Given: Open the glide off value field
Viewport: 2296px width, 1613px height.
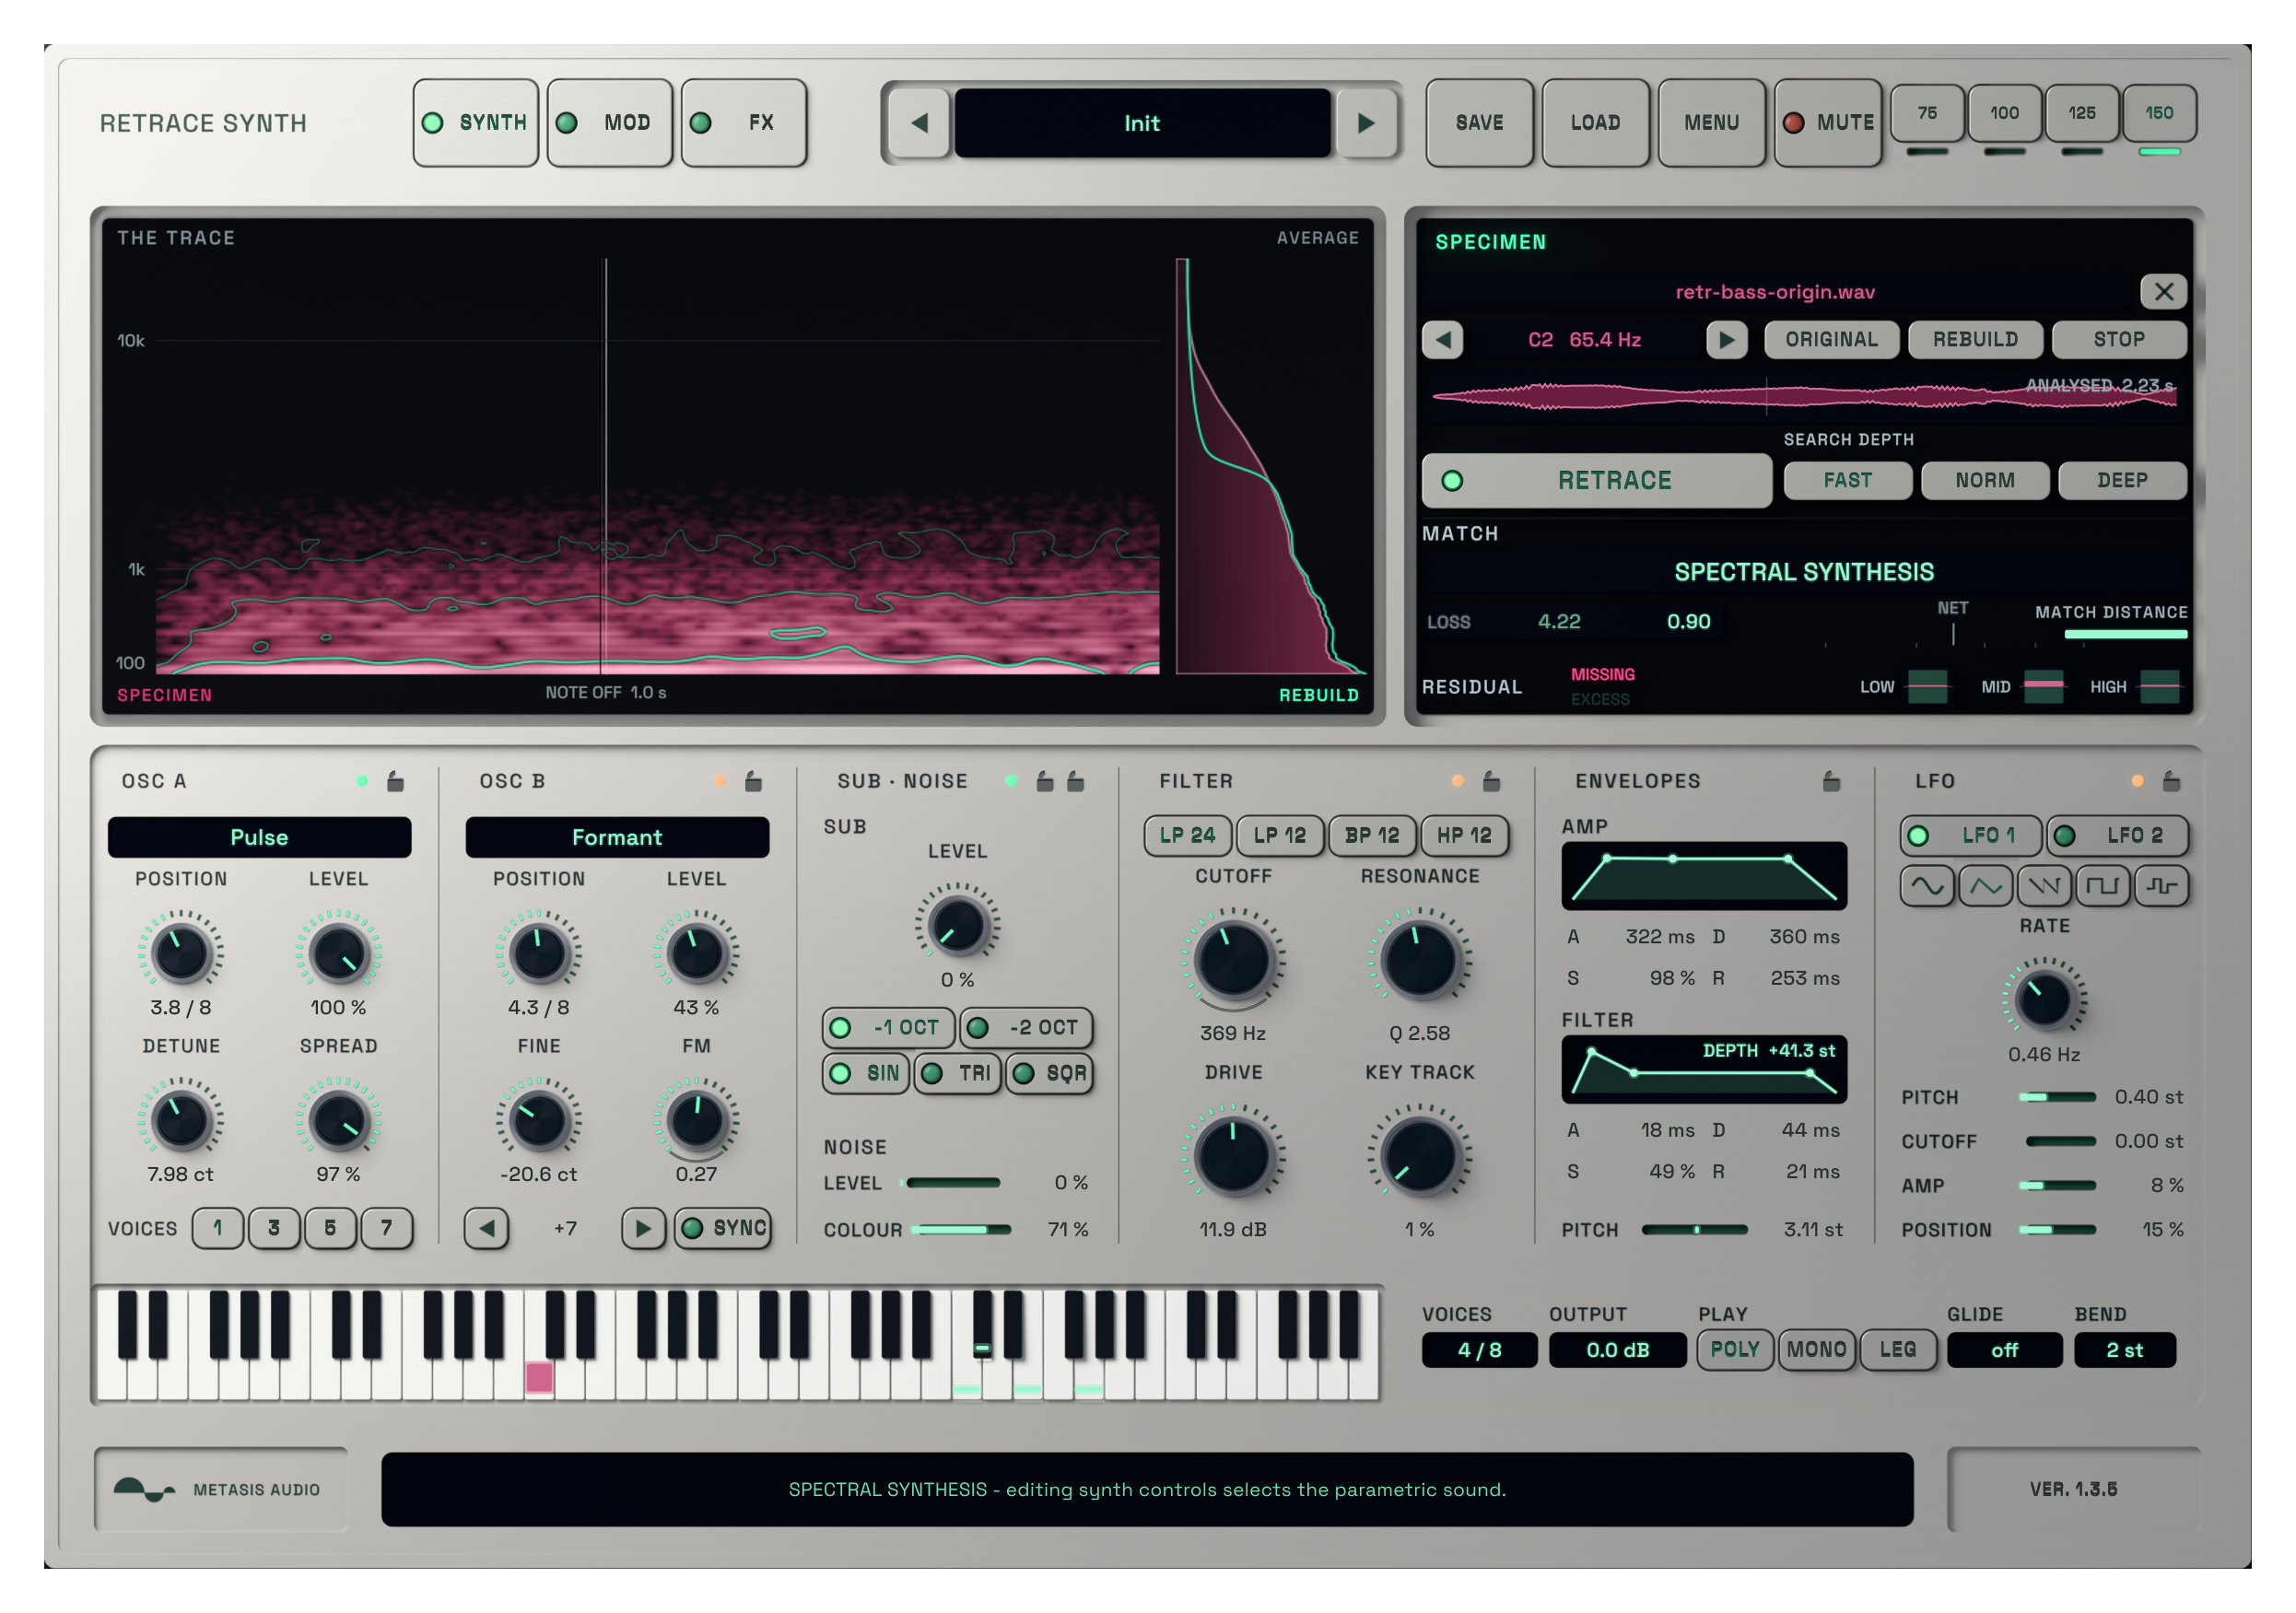Looking at the screenshot, I should (x=2004, y=1350).
